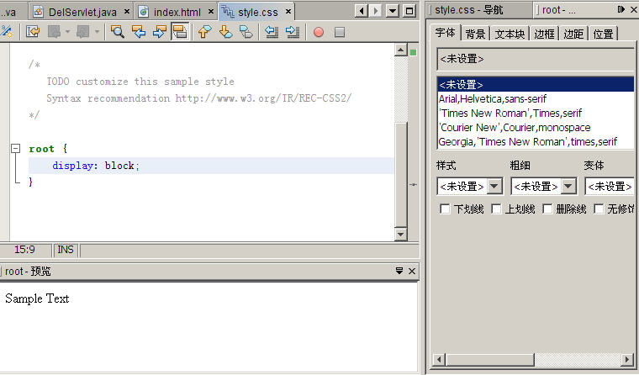Select Arial,Helvetica,sans-serif font family
Image resolution: width=639 pixels, height=375 pixels.
pyautogui.click(x=492, y=98)
